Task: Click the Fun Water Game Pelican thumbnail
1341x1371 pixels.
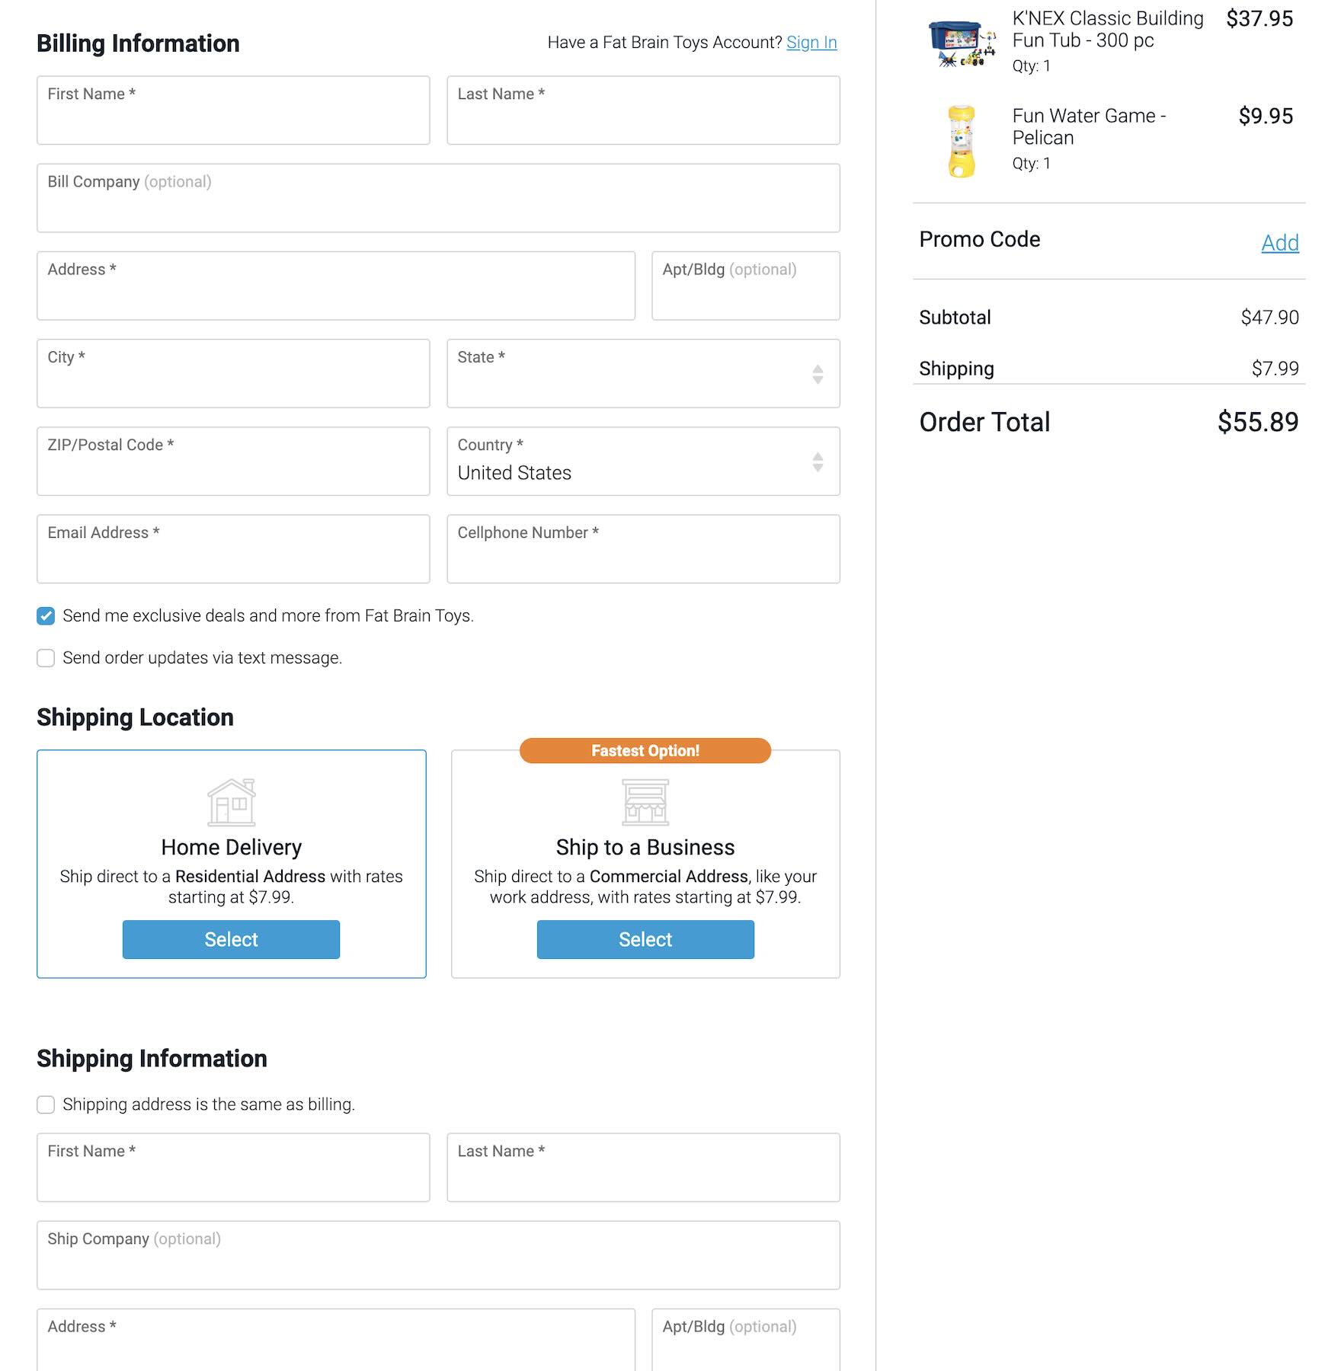Action: (962, 142)
